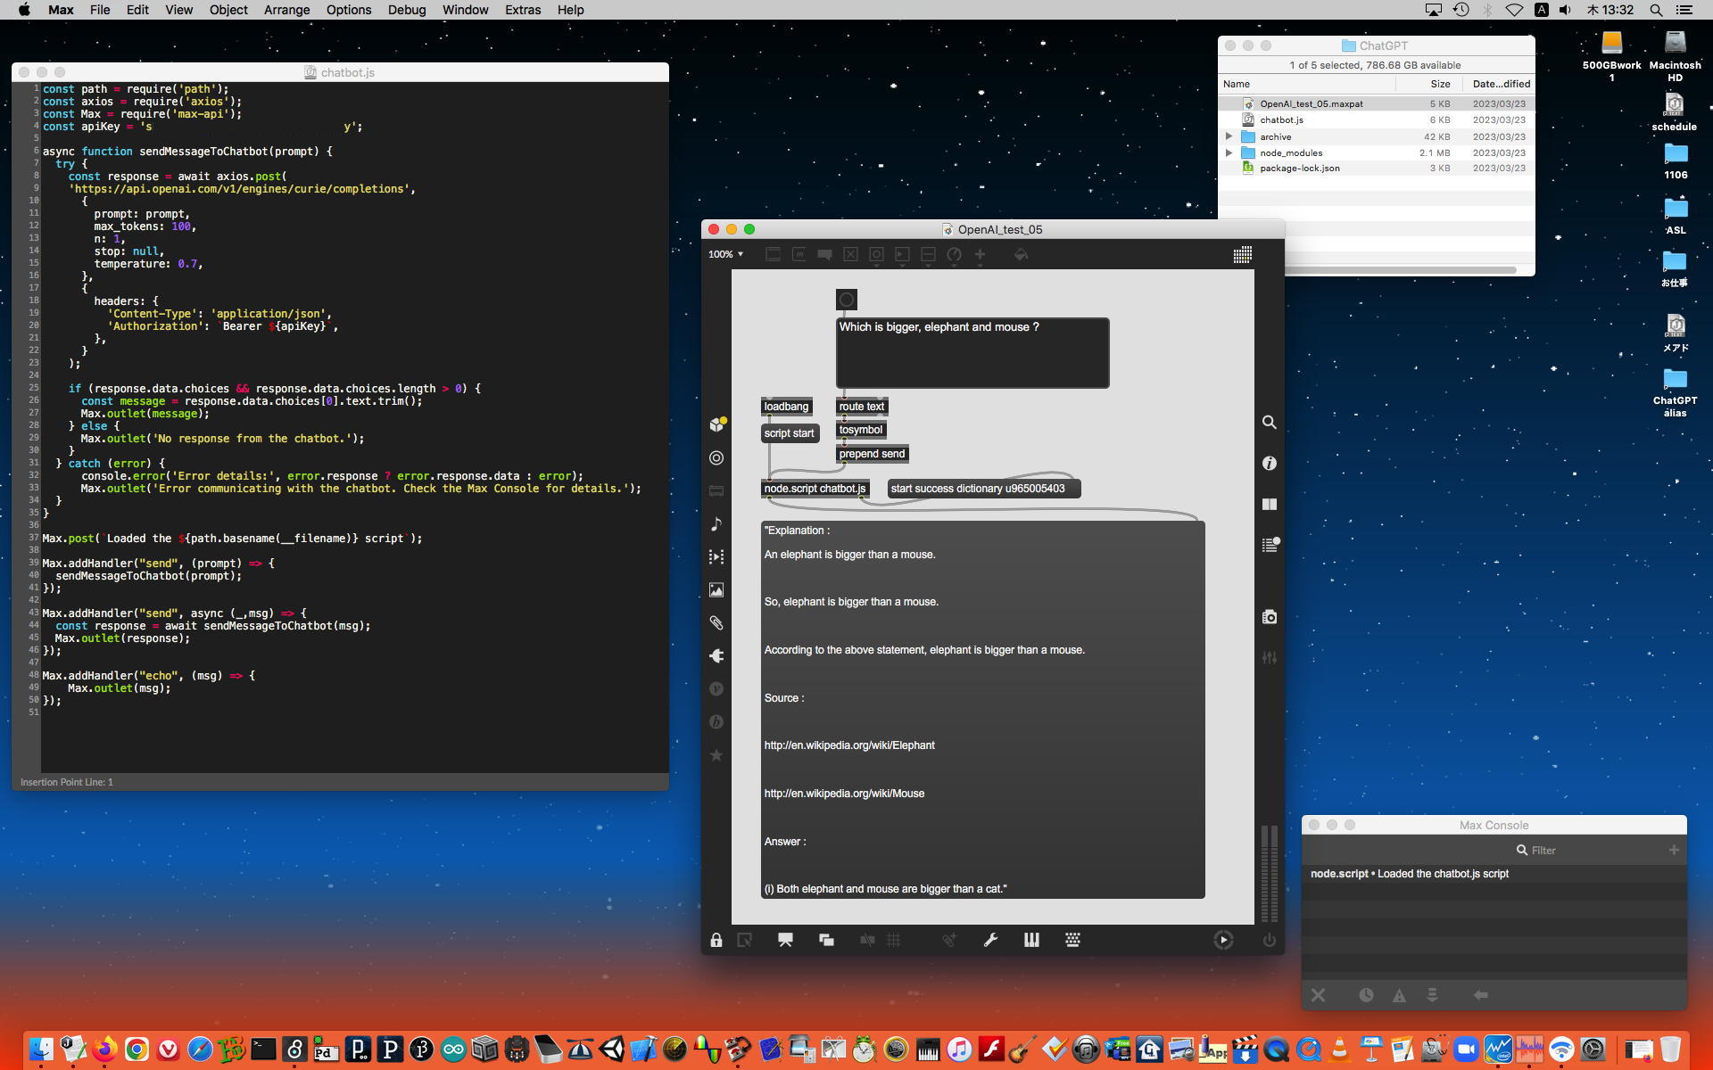Click the audio level meter slider in patcher
Viewport: 1713px width, 1070px height.
[1269, 874]
